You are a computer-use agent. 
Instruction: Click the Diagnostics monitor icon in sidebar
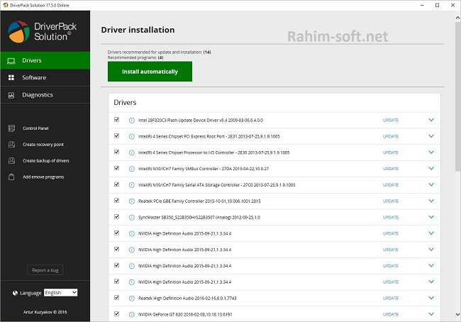(x=11, y=95)
